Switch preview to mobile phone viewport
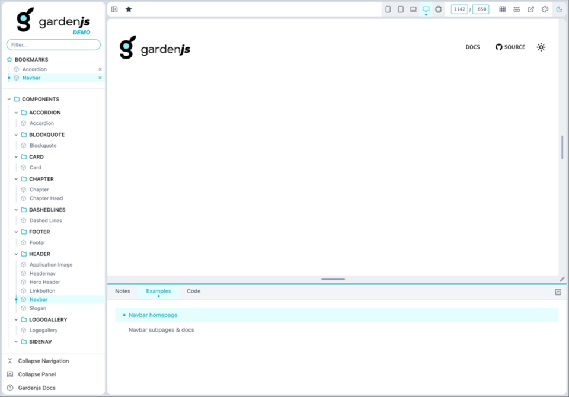The image size is (569, 397). [x=388, y=9]
